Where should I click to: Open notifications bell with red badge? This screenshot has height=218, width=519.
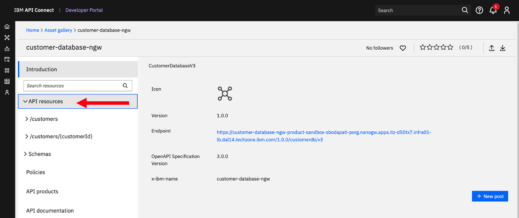(494, 10)
